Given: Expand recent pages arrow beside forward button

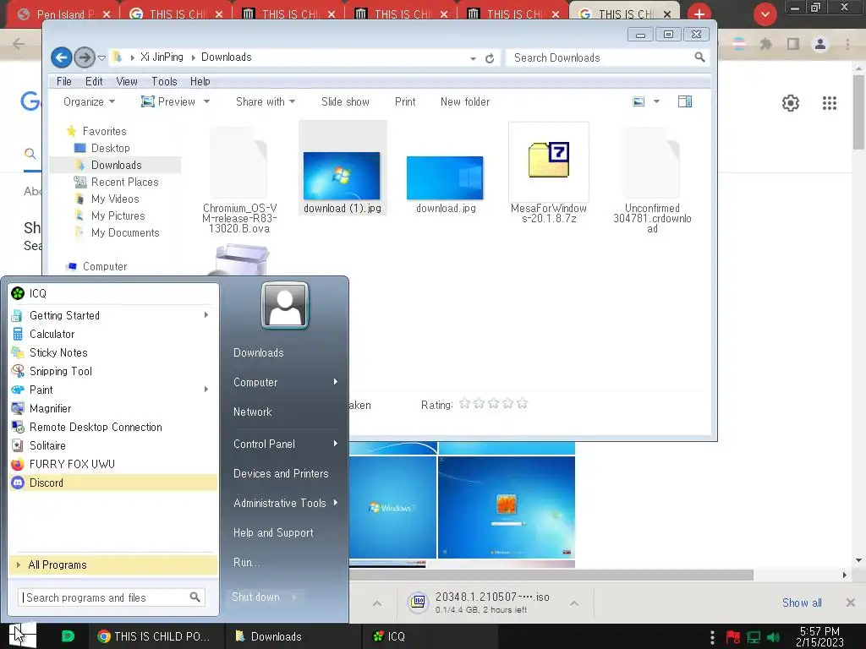Looking at the screenshot, I should 101,57.
